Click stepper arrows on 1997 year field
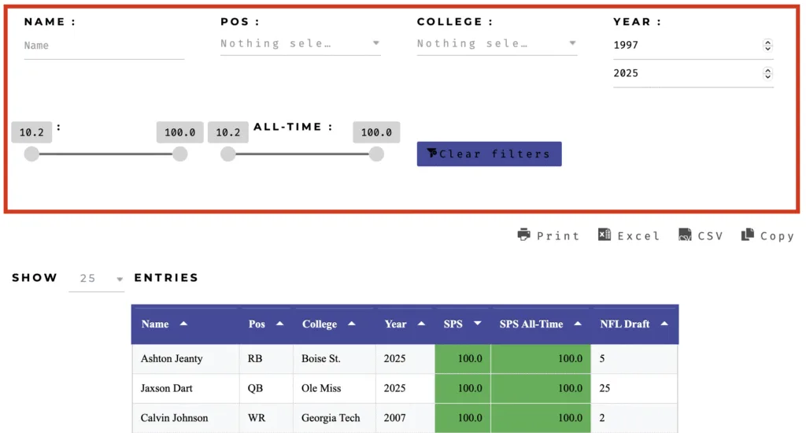This screenshot has width=806, height=433. [767, 45]
